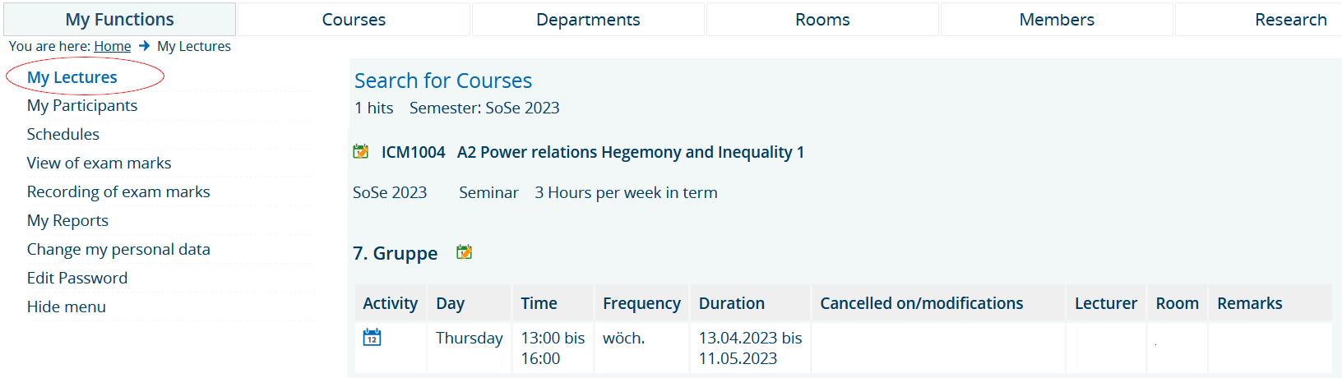Collapse sidebar with Hide menu
Image resolution: width=1342 pixels, height=378 pixels.
67,307
